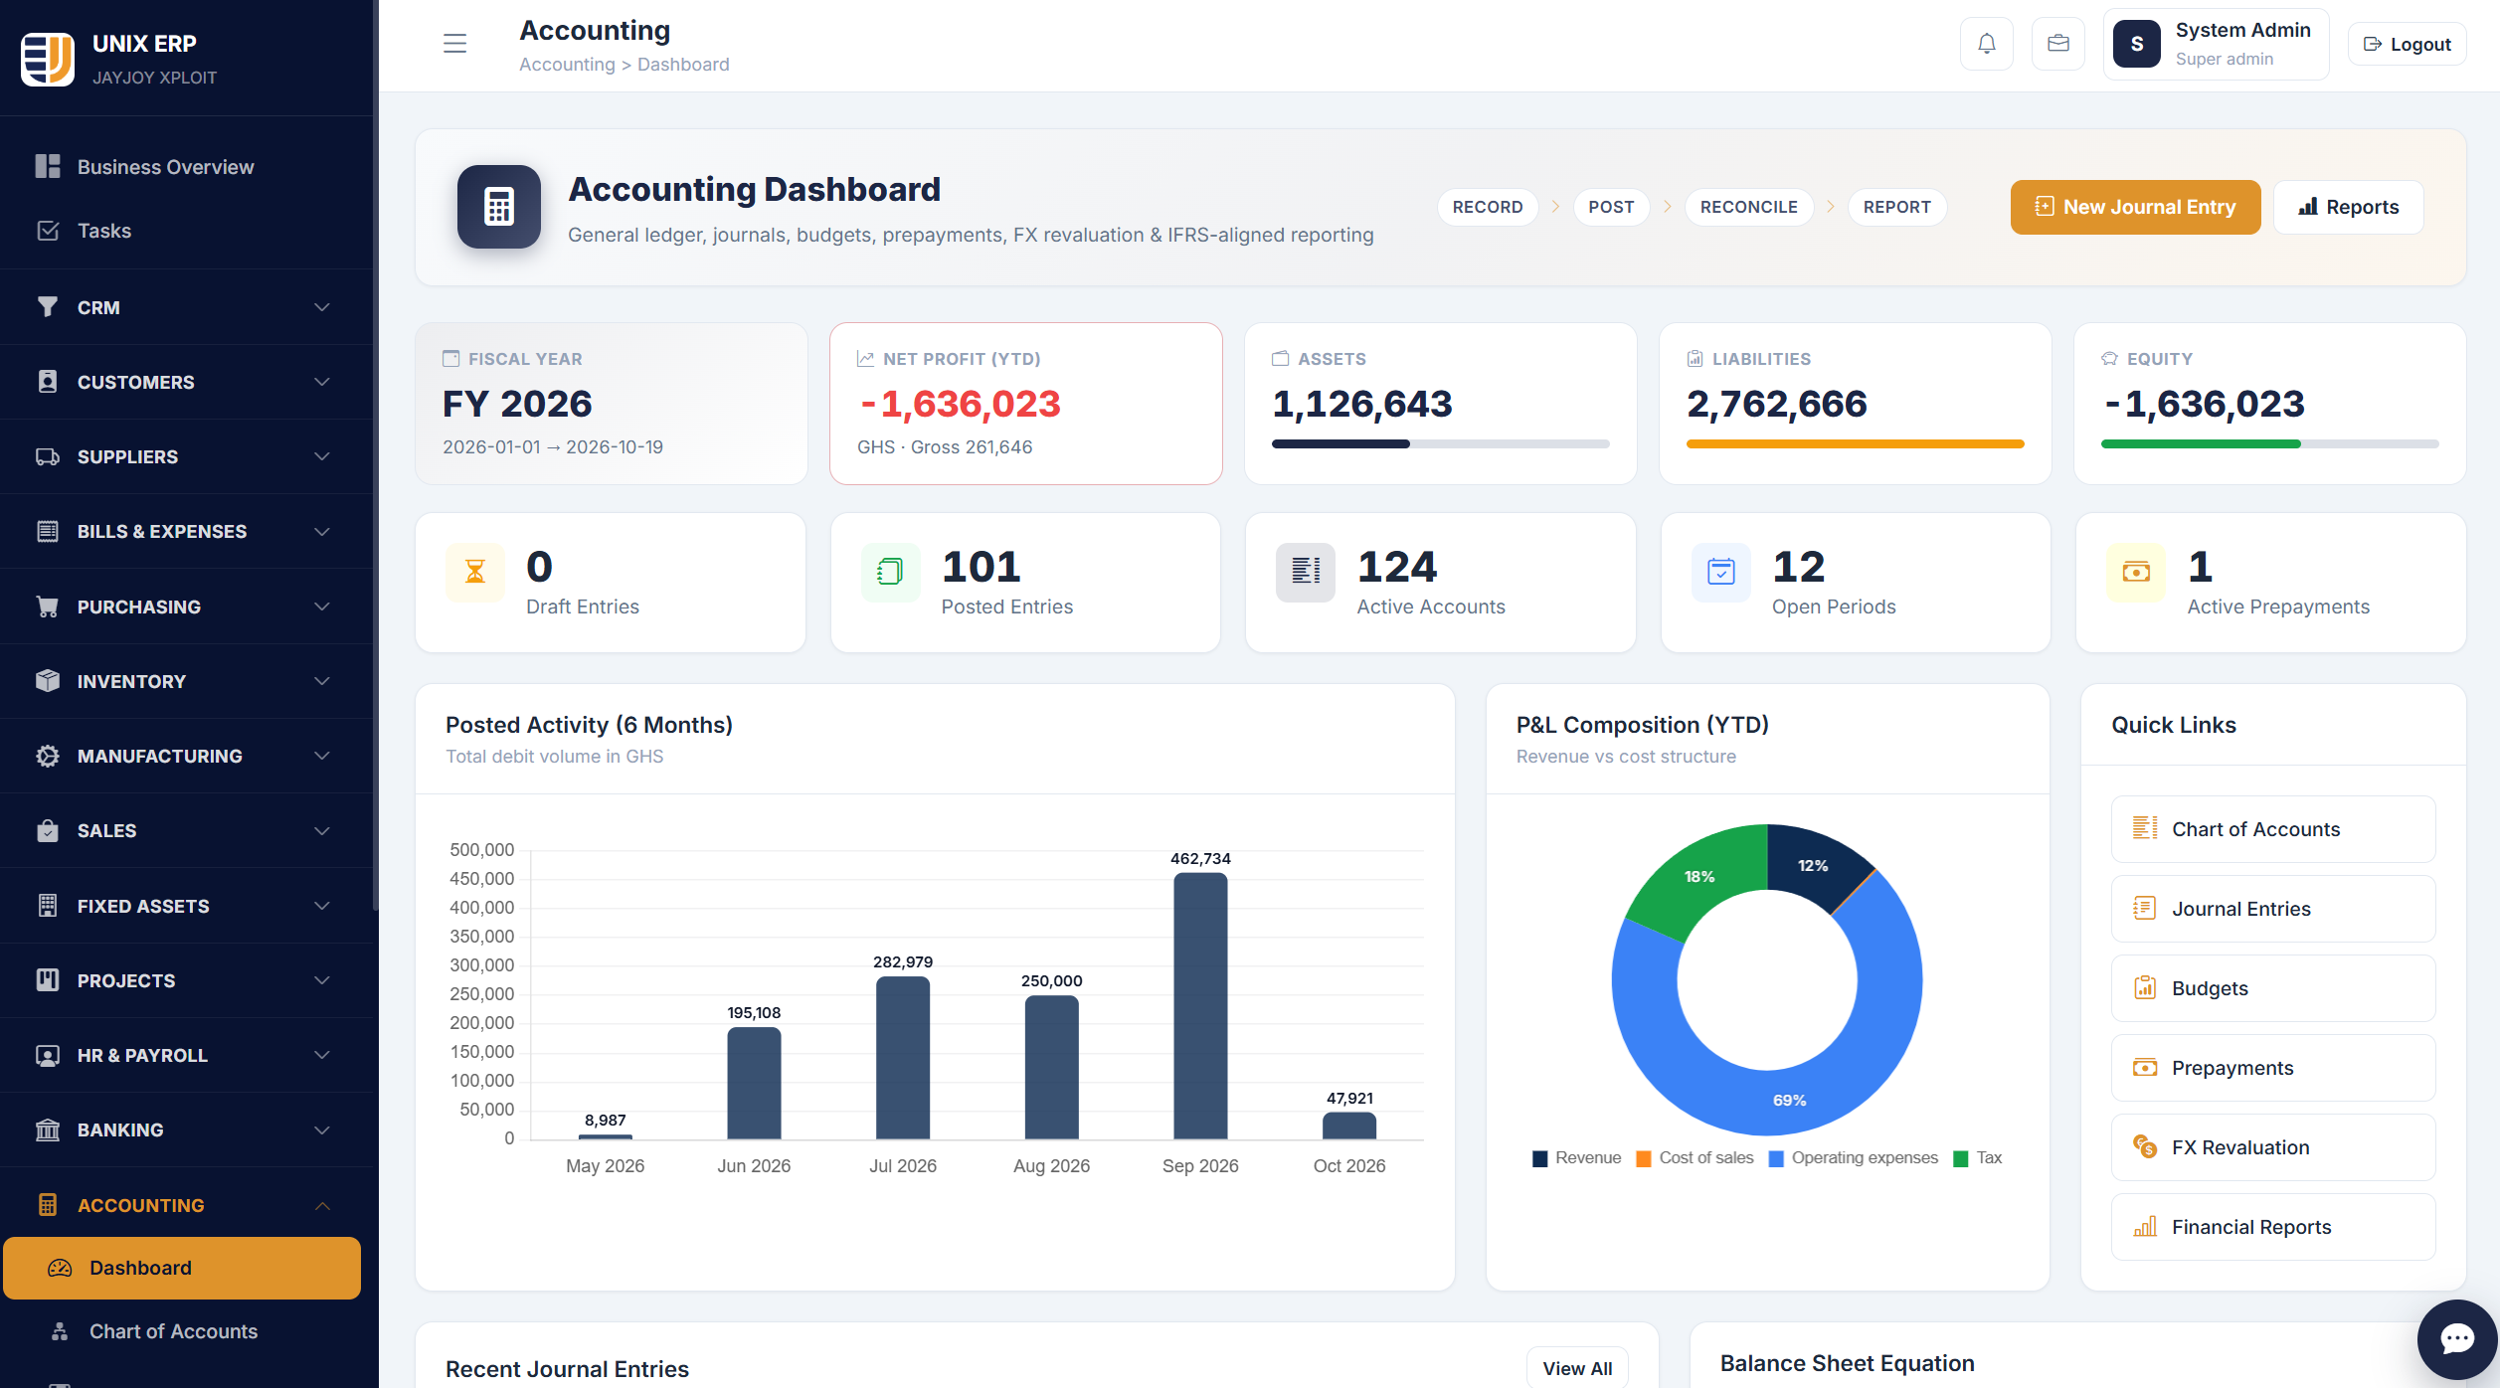This screenshot has height=1388, width=2500.
Task: Toggle the Tax legend swatch
Action: coord(1961,1158)
